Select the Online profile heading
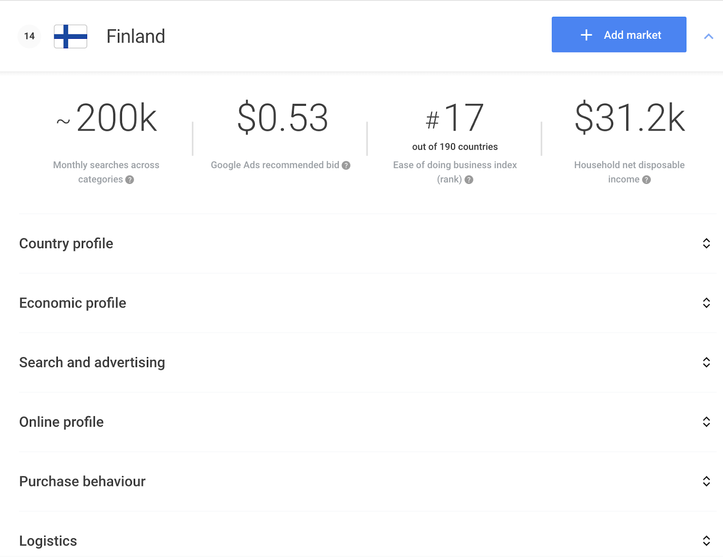The height and width of the screenshot is (560, 723). 61,422
